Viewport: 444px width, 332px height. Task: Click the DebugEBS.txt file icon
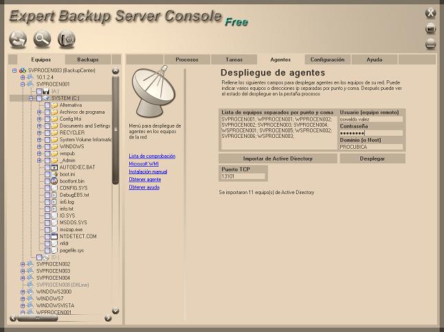[x=54, y=195]
